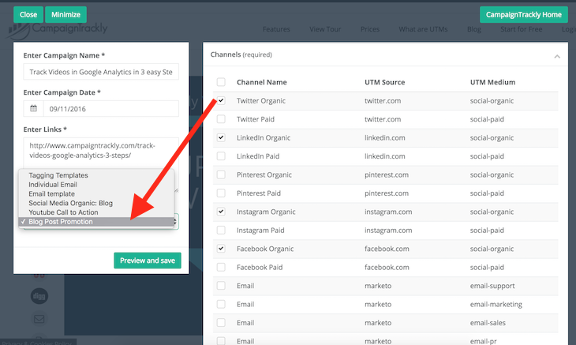The image size is (576, 345).
Task: Check the Pinterest Organic checkbox
Action: (x=221, y=174)
